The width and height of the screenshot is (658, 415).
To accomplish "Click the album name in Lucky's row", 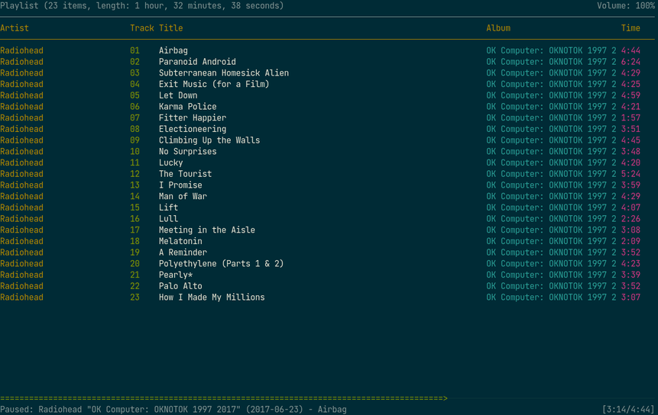I will (x=551, y=163).
